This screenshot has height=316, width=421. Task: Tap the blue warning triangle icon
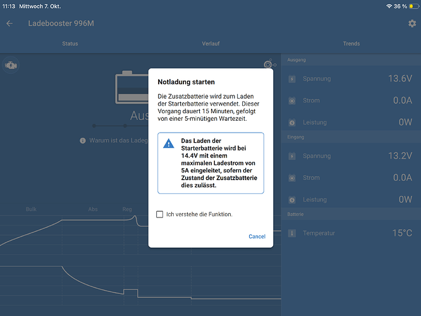point(169,143)
